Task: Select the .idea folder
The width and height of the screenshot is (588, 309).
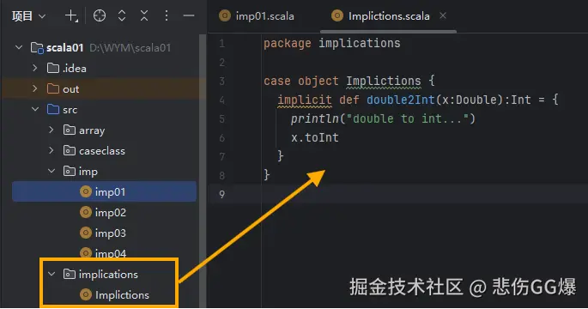Action: [74, 69]
